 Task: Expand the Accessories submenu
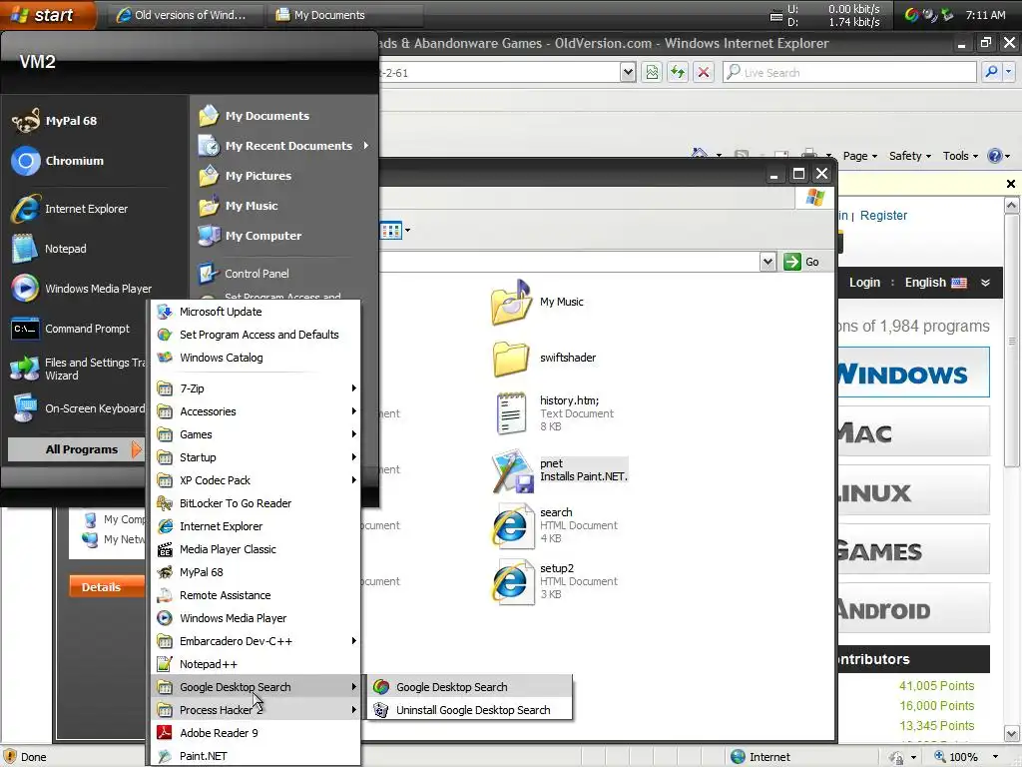click(x=255, y=411)
